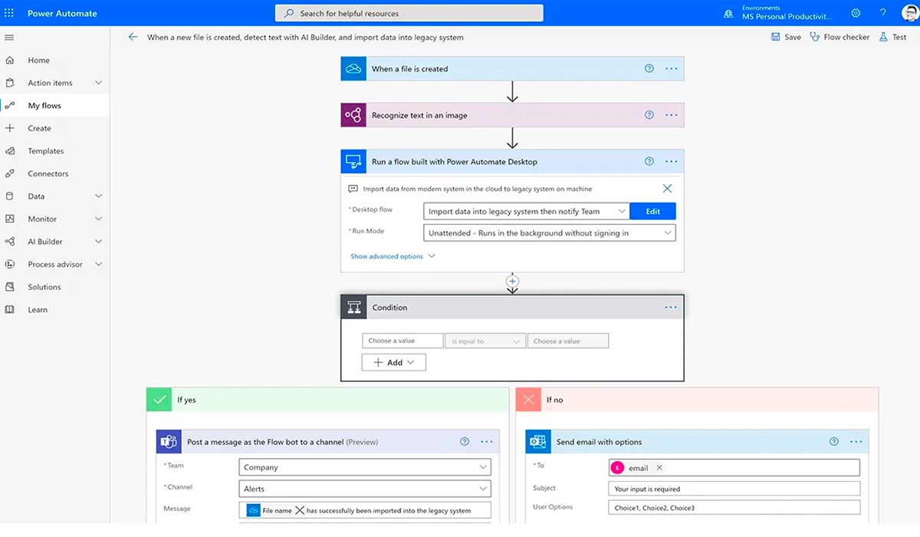Image resolution: width=920 pixels, height=537 pixels.
Task: Click the desktop flow icon on Run a flow
Action: click(x=353, y=162)
